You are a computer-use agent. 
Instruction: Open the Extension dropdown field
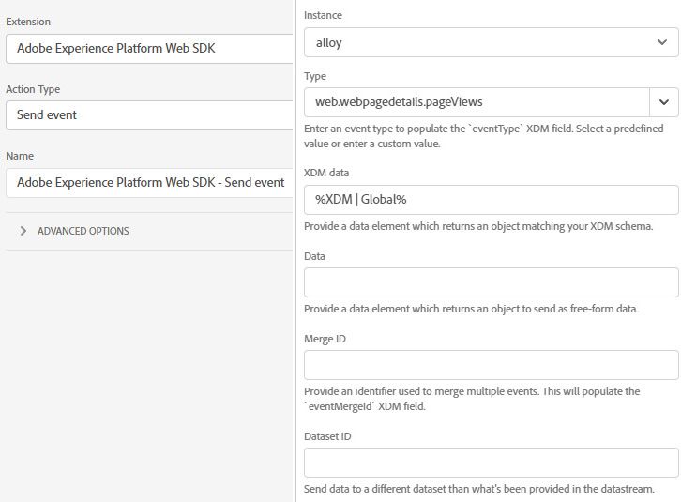149,48
